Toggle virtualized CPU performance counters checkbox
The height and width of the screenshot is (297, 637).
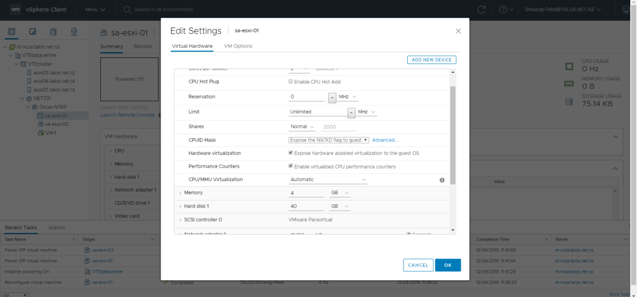[x=291, y=166]
